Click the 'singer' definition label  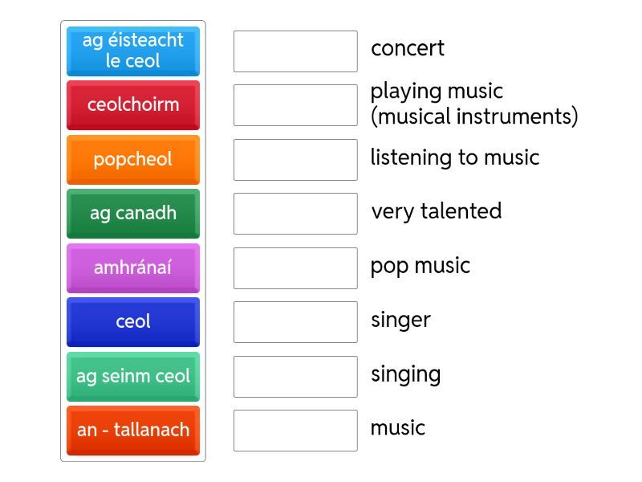[x=401, y=320]
